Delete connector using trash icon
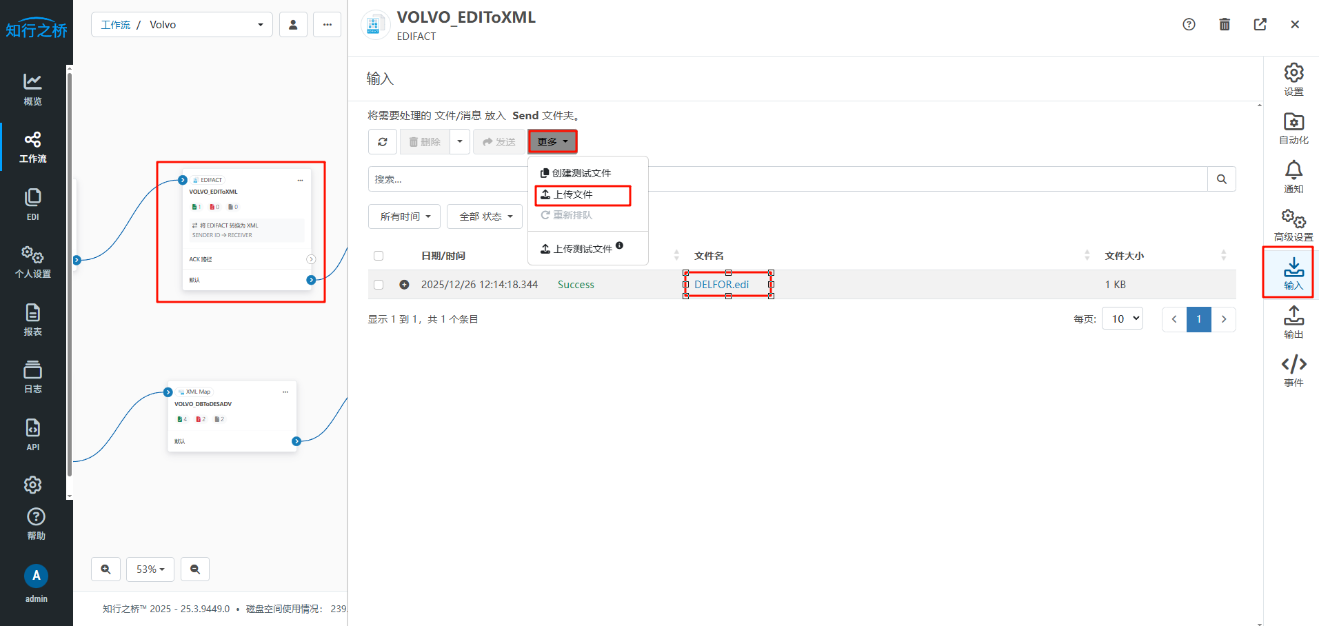Viewport: 1319px width, 626px height. point(1224,25)
